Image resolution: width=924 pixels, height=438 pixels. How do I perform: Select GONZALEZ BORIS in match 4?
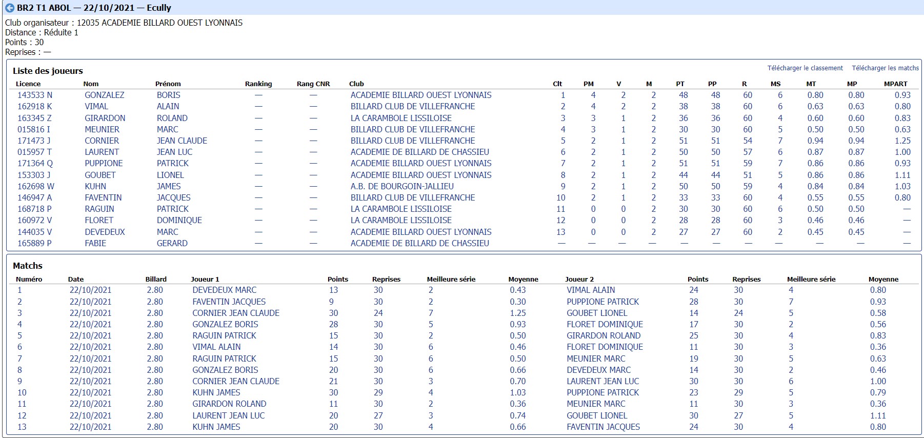pyautogui.click(x=225, y=324)
